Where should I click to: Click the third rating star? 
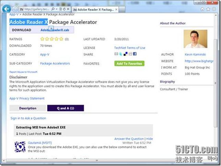(52, 39)
